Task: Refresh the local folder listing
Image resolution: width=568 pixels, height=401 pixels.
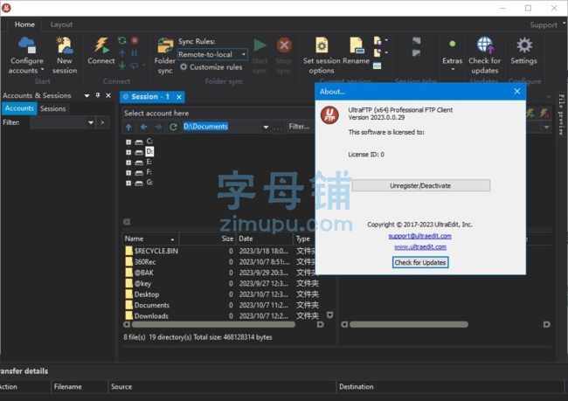Action: pos(173,127)
